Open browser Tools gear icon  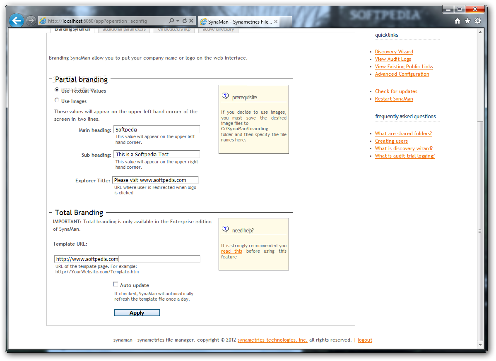pyautogui.click(x=478, y=21)
